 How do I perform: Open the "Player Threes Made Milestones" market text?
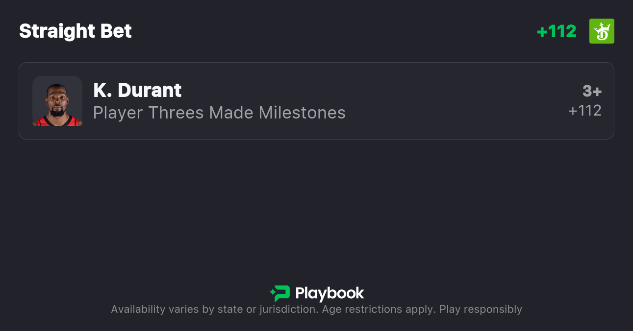pyautogui.click(x=219, y=113)
